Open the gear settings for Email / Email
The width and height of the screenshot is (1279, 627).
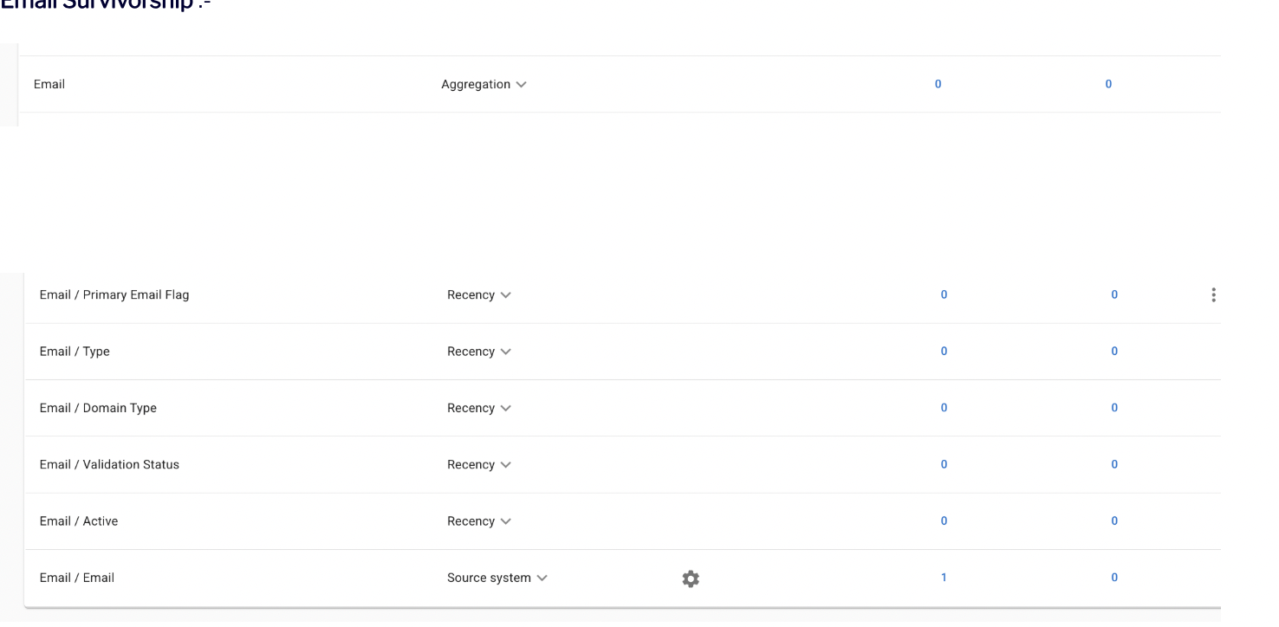point(691,579)
